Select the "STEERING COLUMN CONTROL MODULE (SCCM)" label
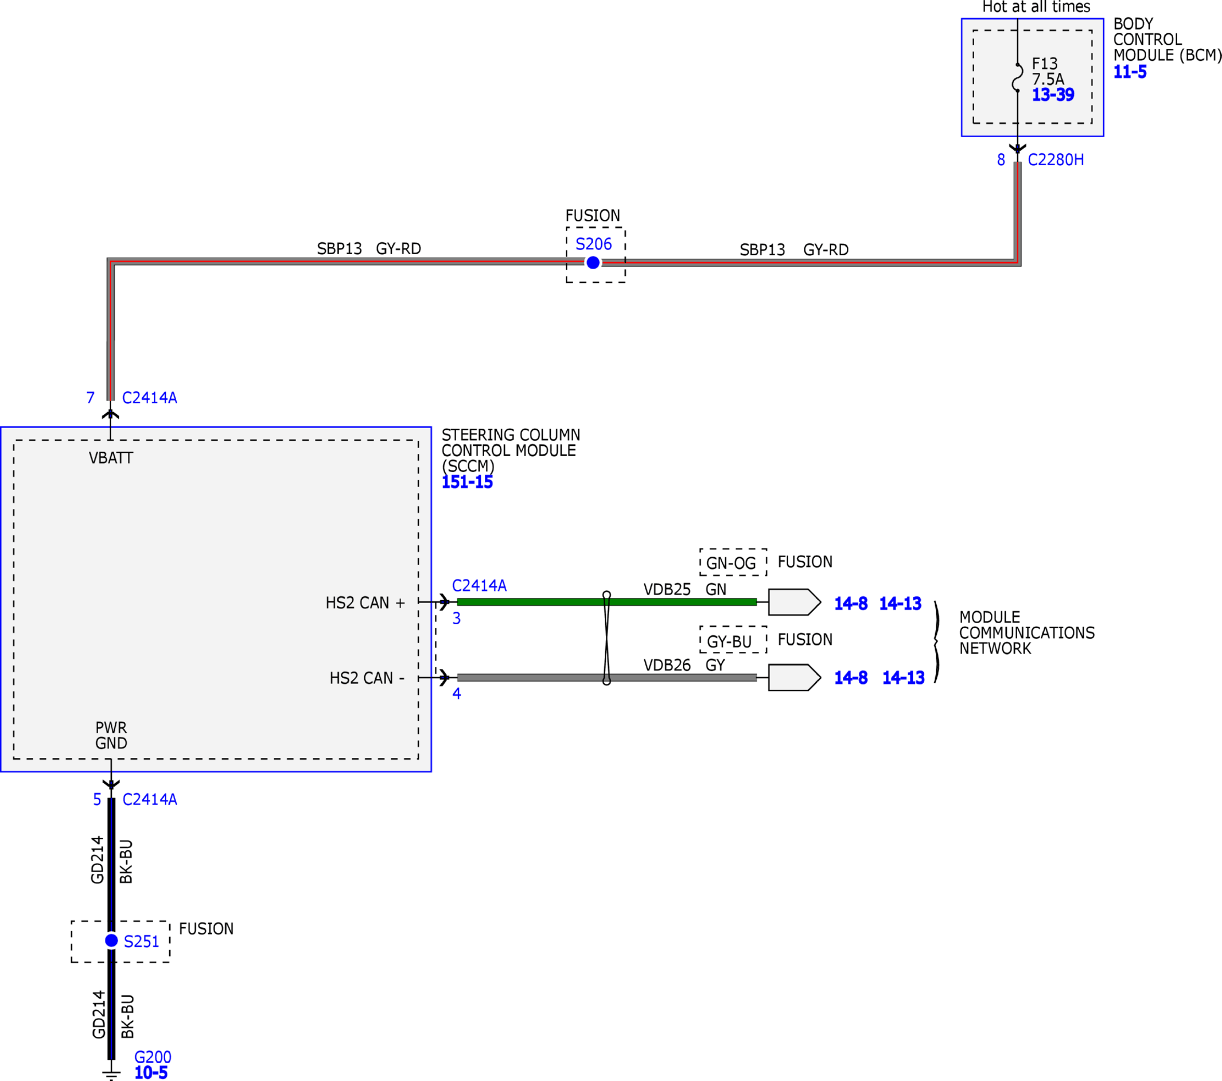This screenshot has height=1081, width=1222. coord(511,450)
